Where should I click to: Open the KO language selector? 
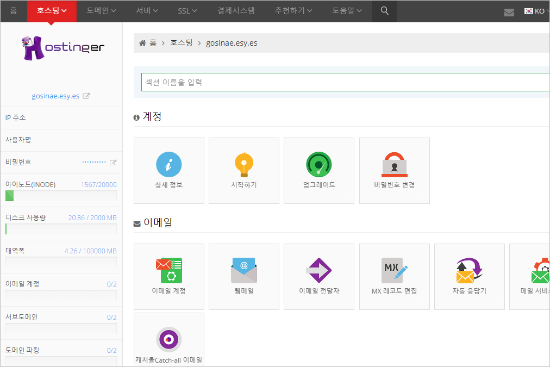[536, 11]
